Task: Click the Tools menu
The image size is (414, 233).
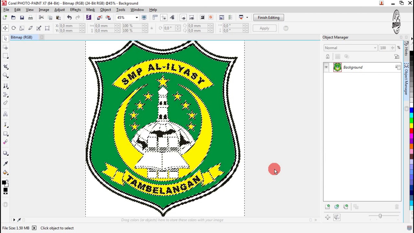Action: pos(121,10)
